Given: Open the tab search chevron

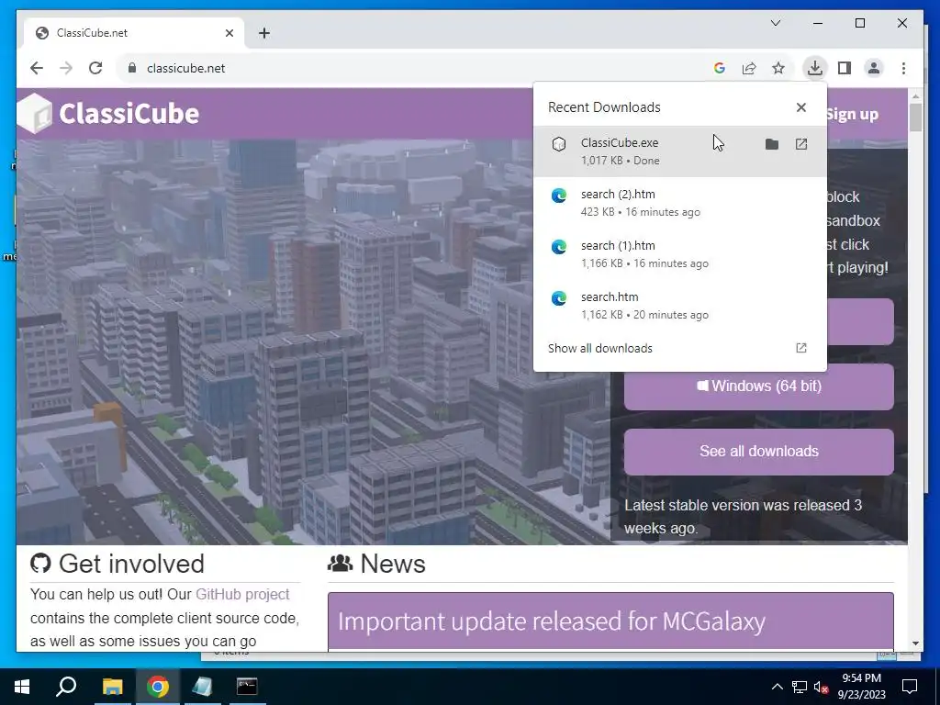Looking at the screenshot, I should (x=775, y=23).
